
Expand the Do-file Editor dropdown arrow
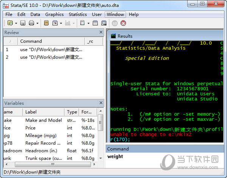click(x=88, y=23)
